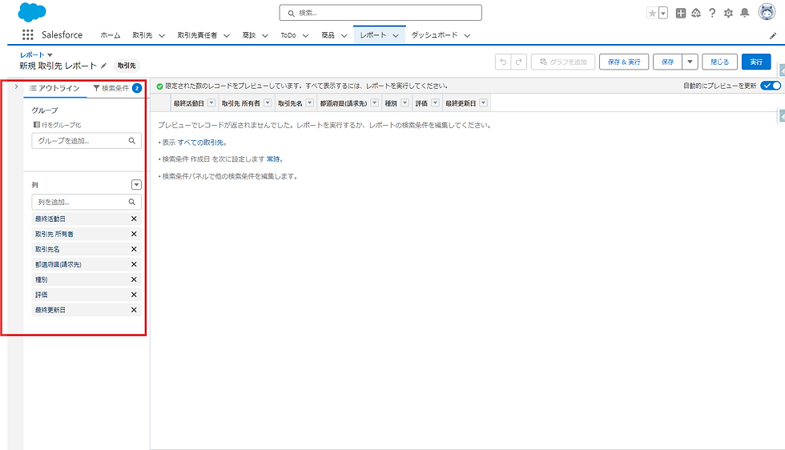Remove the 種別 column
This screenshot has width=785, height=450.
point(134,279)
